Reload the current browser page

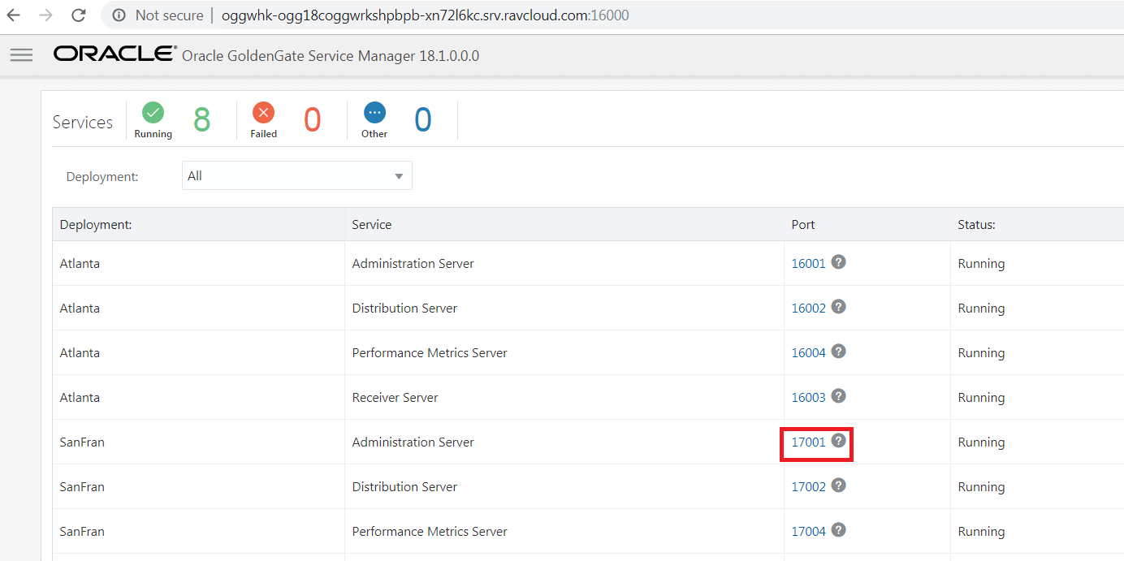[79, 15]
